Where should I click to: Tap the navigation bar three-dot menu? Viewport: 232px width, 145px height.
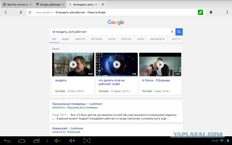tap(47, 141)
